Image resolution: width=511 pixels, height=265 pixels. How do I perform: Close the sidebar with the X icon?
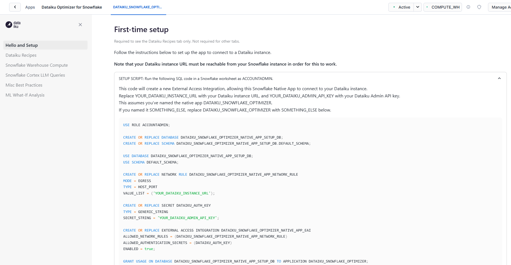(80, 25)
